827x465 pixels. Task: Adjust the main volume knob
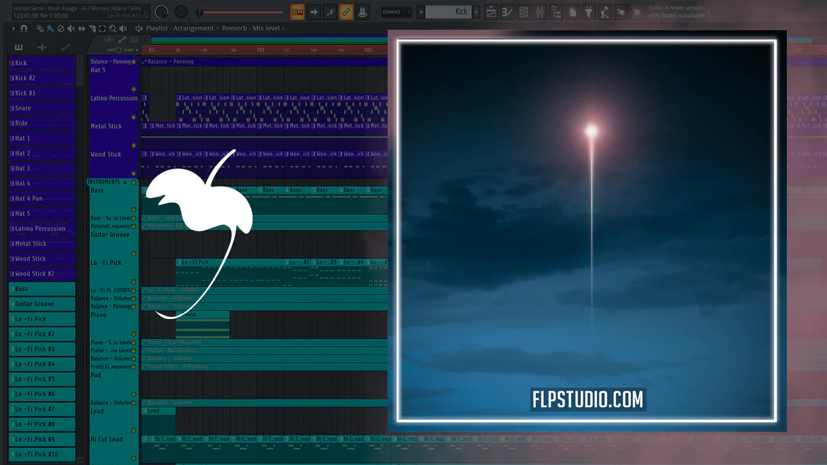click(x=162, y=12)
